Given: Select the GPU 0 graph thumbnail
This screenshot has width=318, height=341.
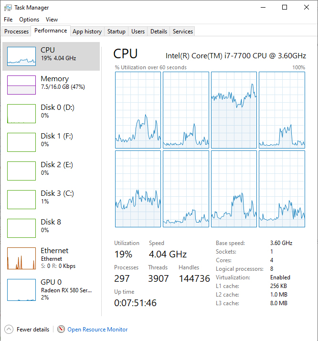Looking at the screenshot, I should [x=21, y=289].
